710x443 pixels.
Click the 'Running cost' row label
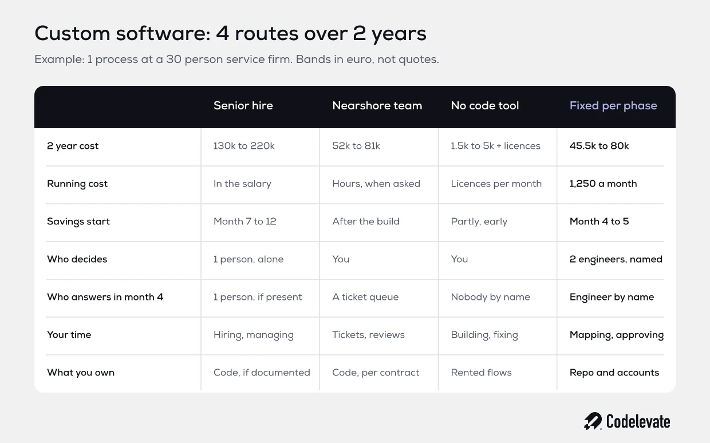point(77,184)
